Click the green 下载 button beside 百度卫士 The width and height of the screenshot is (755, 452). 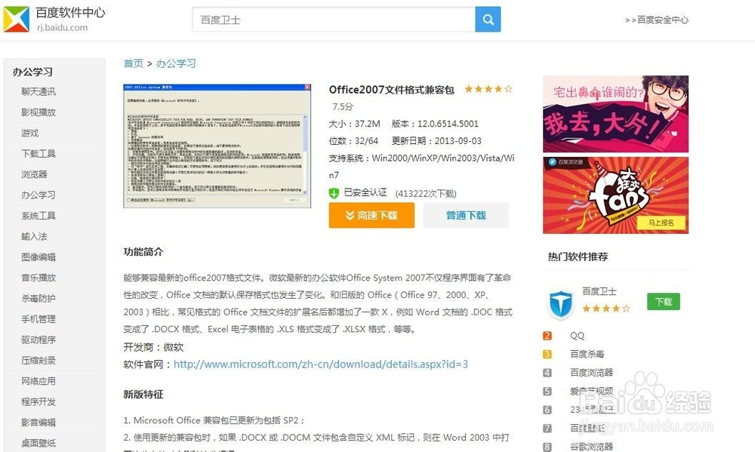pos(663,301)
